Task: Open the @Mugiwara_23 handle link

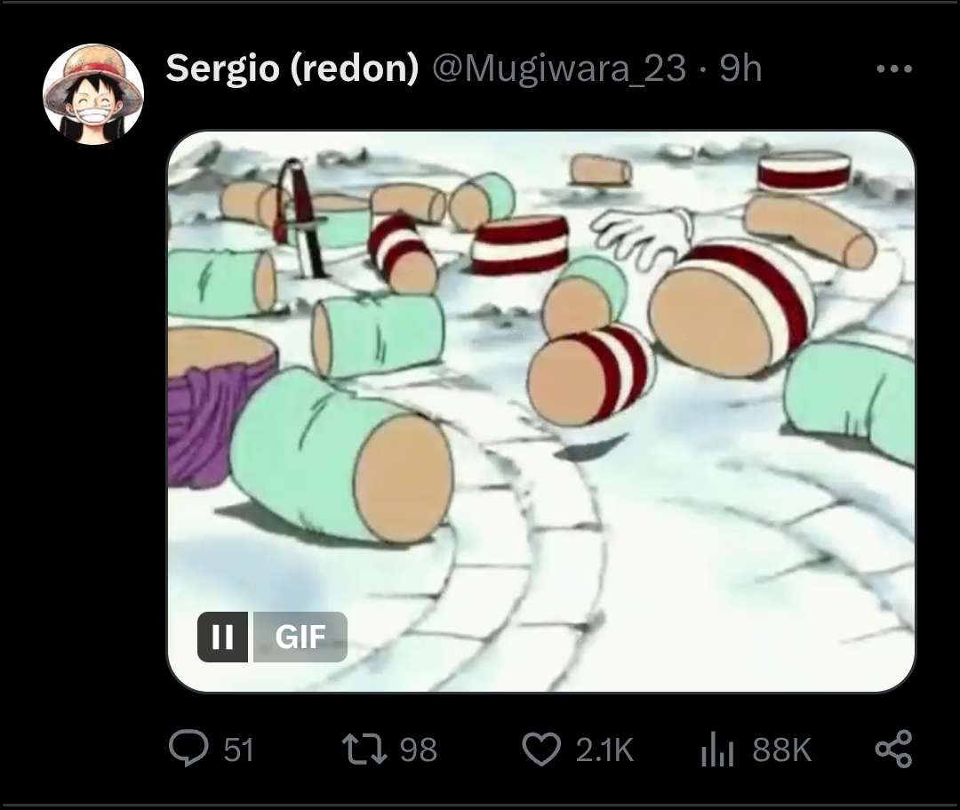Action: click(x=559, y=68)
